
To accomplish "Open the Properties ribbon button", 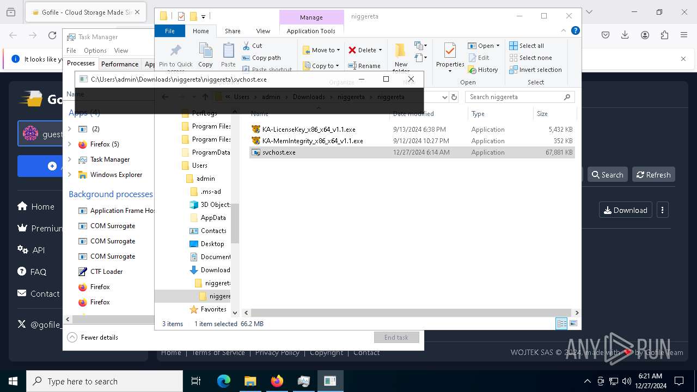I will (x=450, y=57).
